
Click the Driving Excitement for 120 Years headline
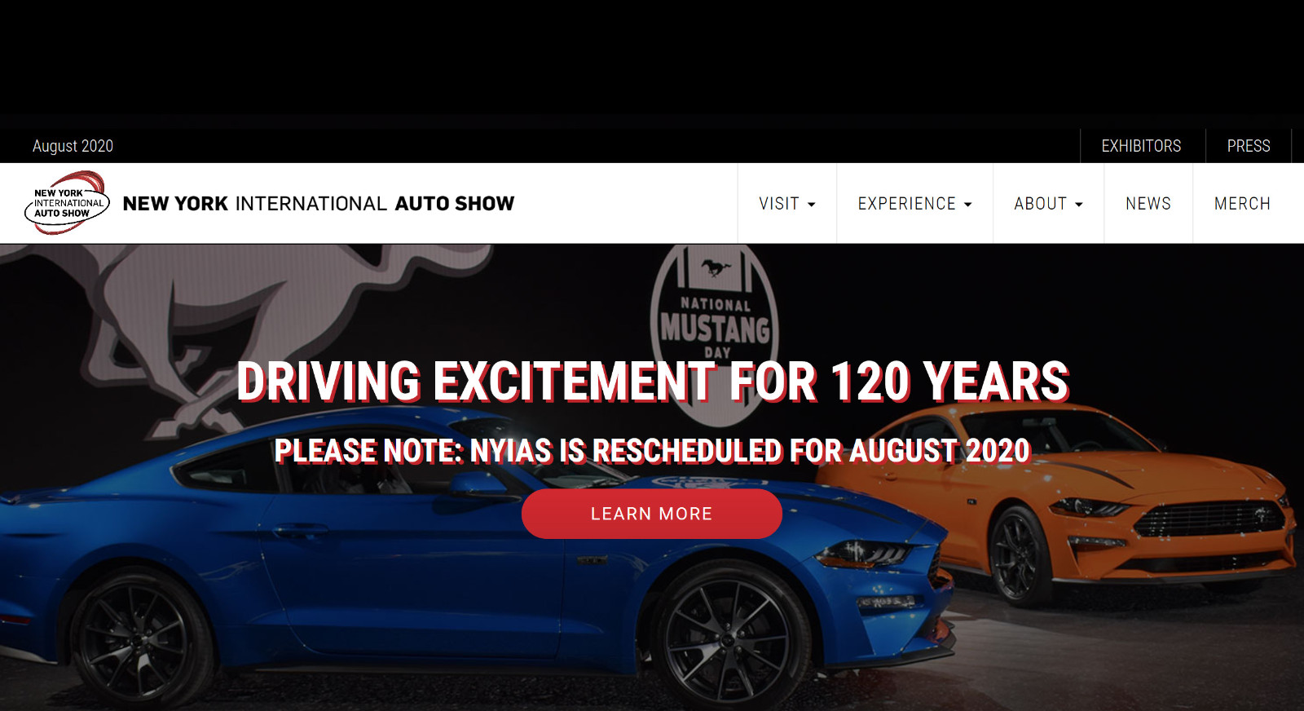[653, 382]
